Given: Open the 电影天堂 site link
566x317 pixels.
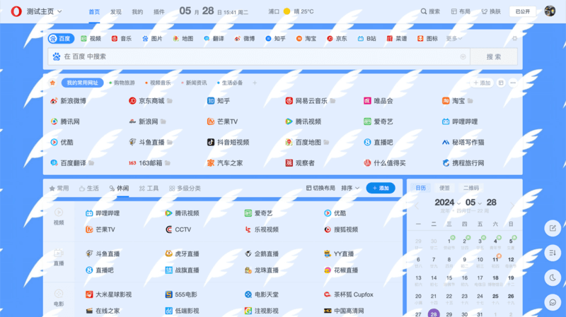Looking at the screenshot, I should click(262, 294).
